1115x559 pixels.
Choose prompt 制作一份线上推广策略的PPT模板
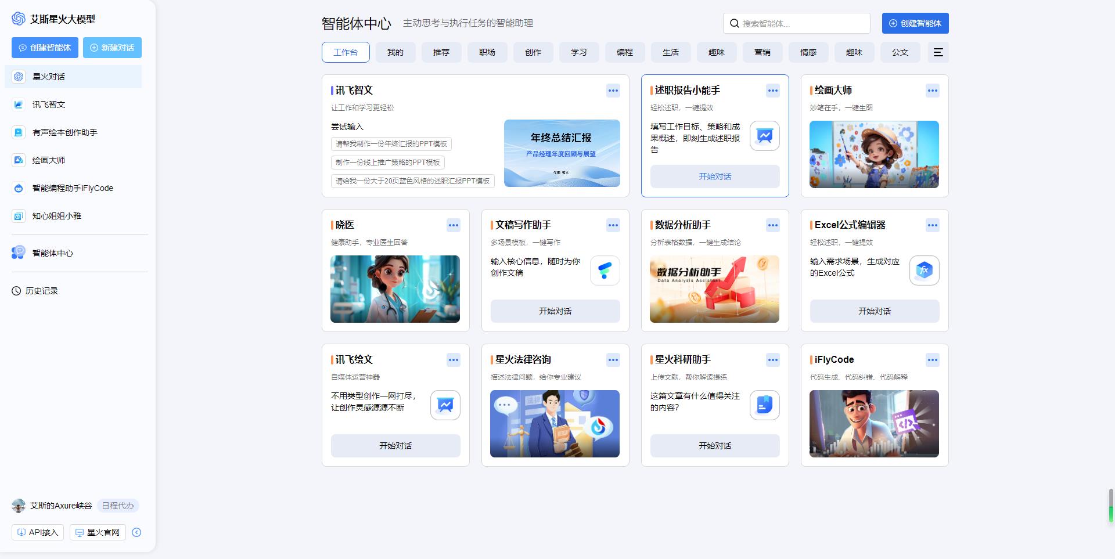click(x=388, y=163)
